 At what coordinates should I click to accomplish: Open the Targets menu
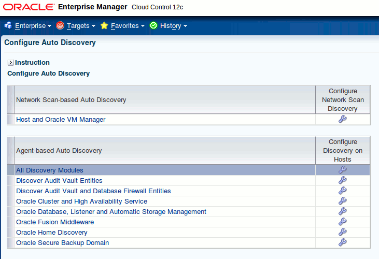pyautogui.click(x=81, y=26)
